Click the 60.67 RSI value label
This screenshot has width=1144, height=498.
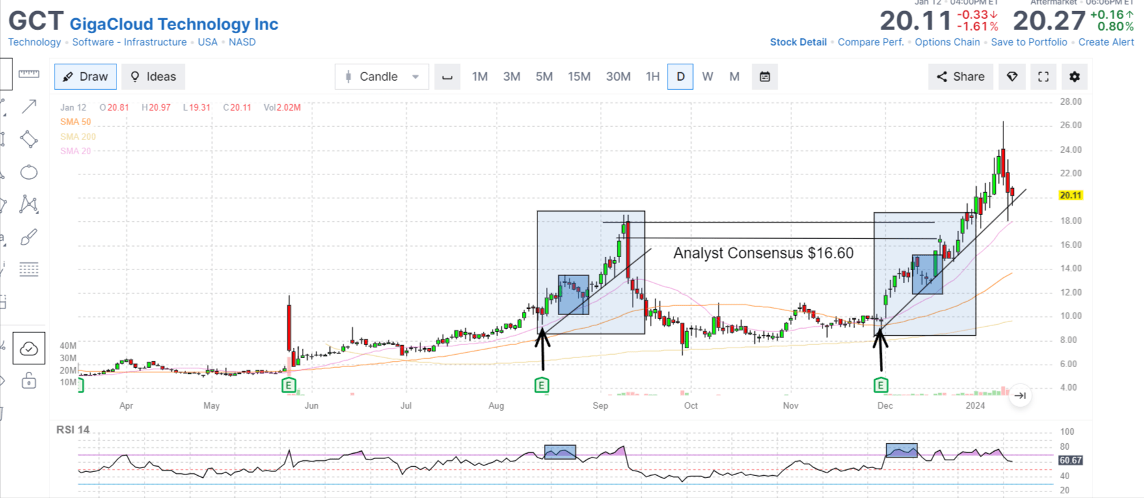(1070, 460)
